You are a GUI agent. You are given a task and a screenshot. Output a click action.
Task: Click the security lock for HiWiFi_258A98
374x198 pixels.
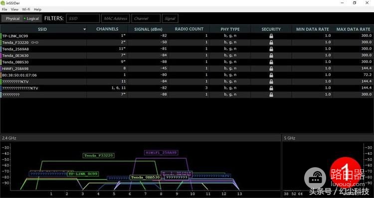point(271,68)
